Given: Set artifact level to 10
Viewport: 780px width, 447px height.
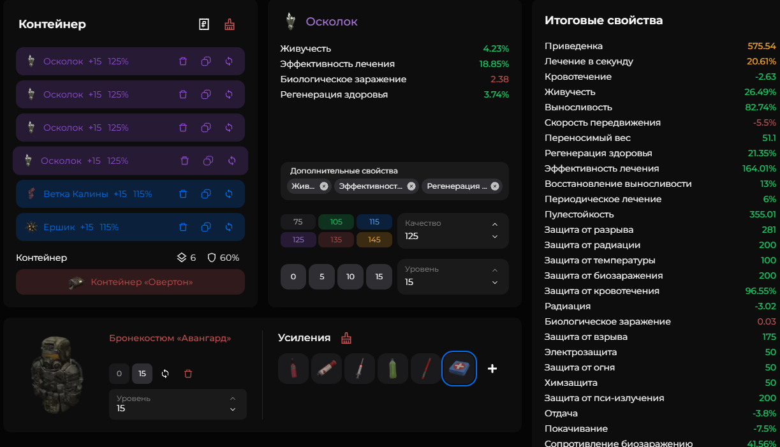Looking at the screenshot, I should click(x=350, y=277).
